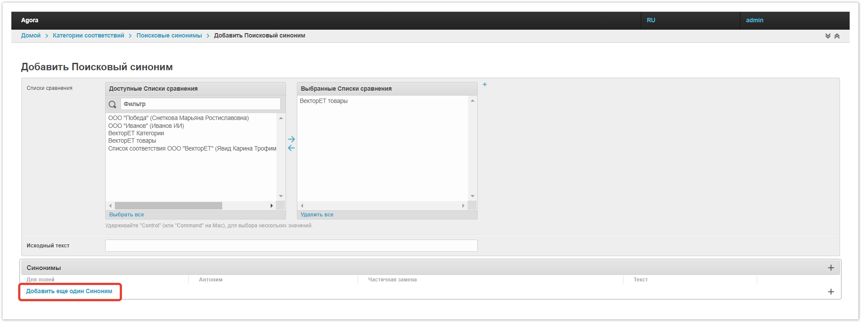The image size is (861, 322).
Task: Focus the Исходный текст input field
Action: coord(291,246)
